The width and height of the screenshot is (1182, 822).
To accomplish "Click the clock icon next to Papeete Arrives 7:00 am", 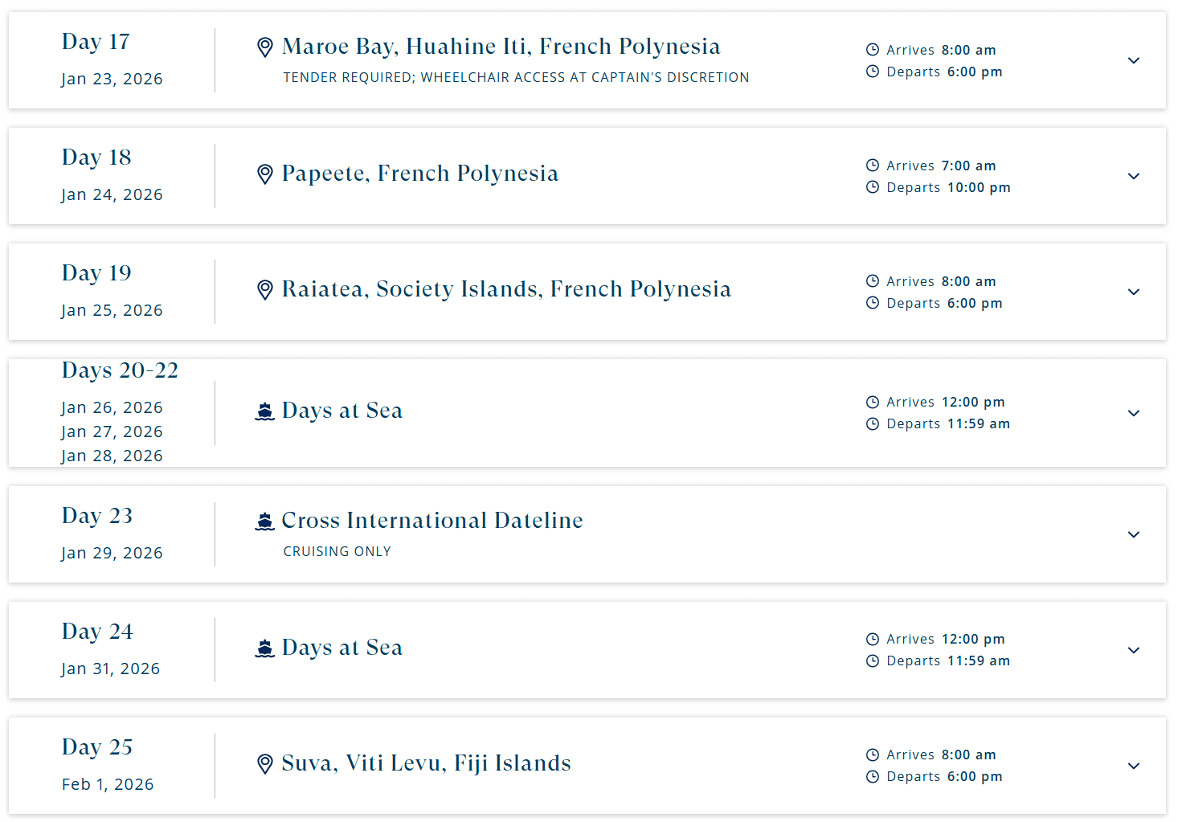I will click(x=873, y=166).
